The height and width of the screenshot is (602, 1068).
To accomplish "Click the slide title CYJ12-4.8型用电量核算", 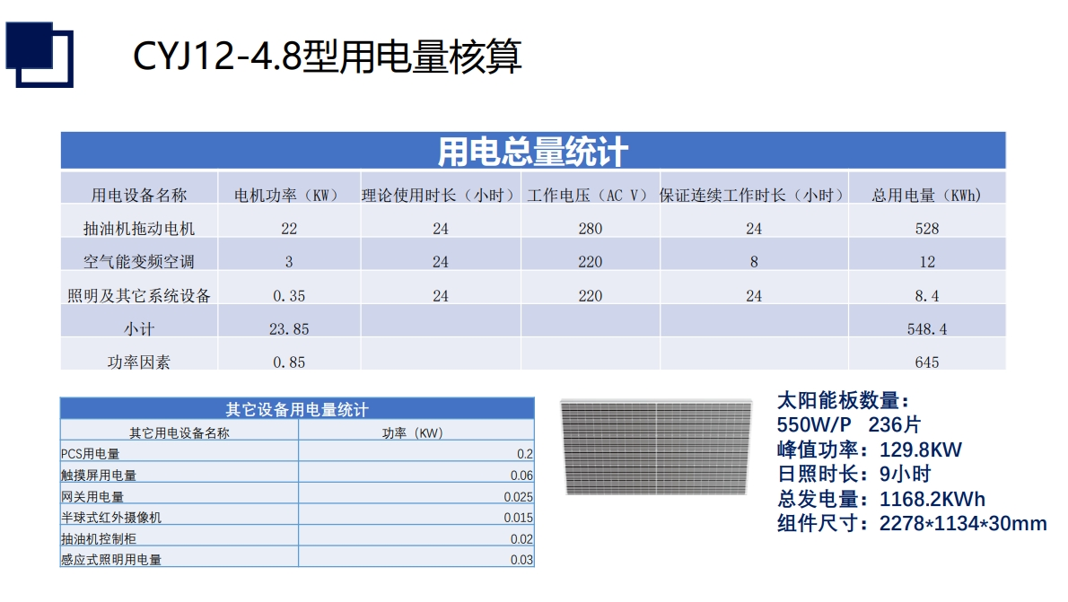I will click(327, 56).
